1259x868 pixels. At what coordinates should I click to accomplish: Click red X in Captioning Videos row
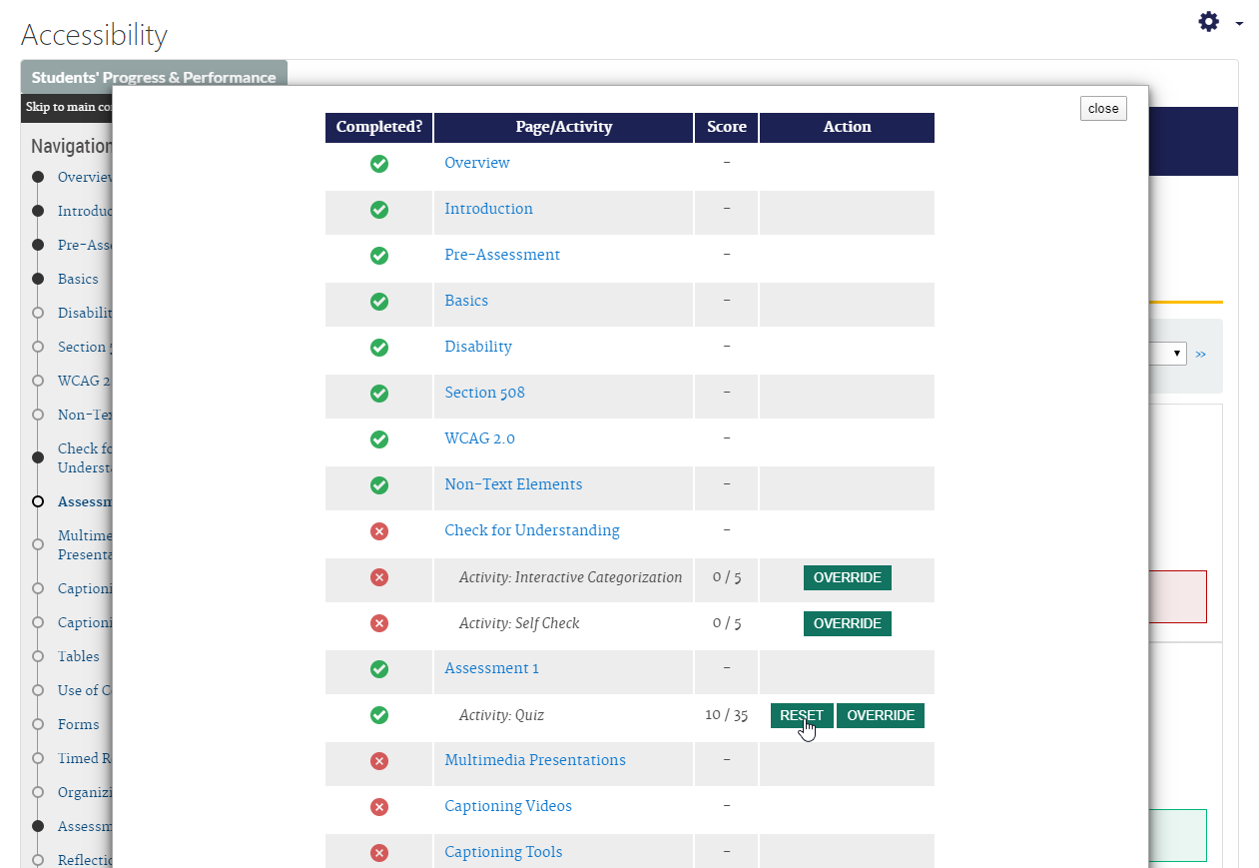coord(379,807)
